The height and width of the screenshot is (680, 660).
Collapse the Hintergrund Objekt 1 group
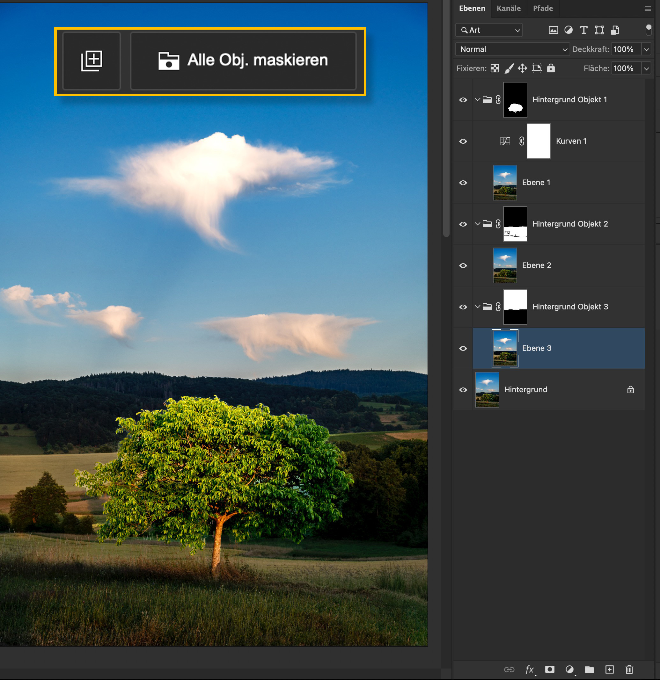[x=477, y=99]
